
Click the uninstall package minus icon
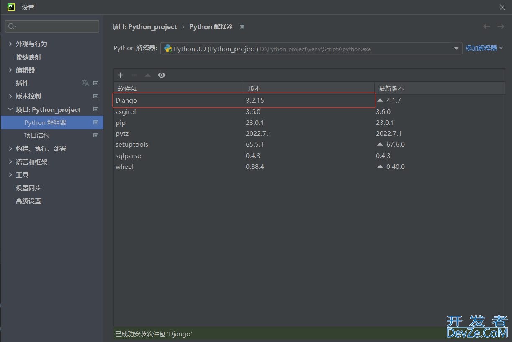pos(134,75)
